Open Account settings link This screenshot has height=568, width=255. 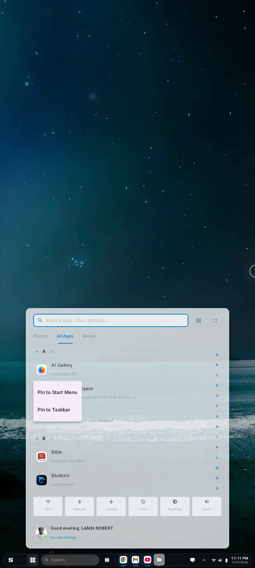pyautogui.click(x=63, y=537)
